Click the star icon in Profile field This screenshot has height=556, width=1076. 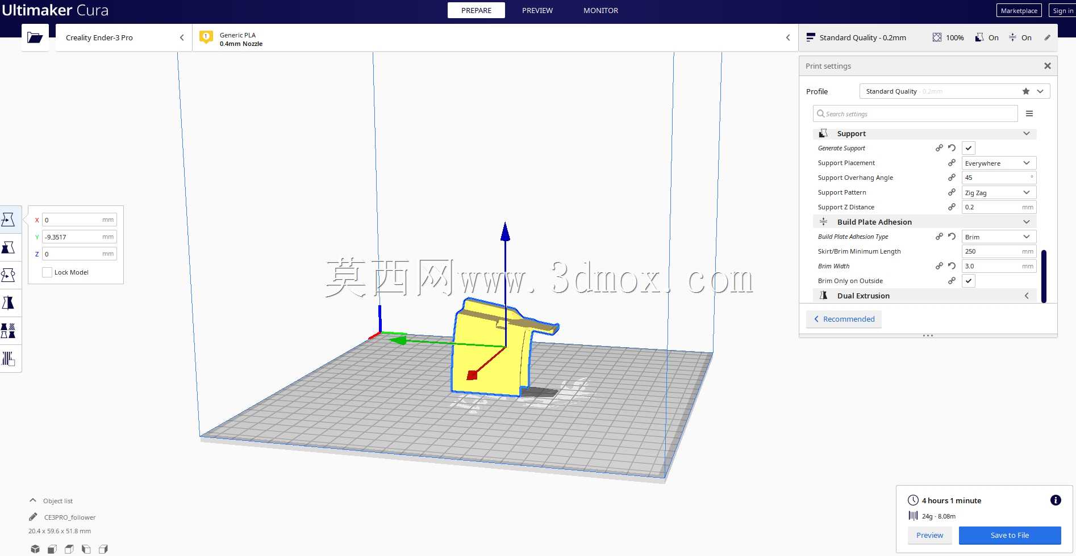tap(1025, 91)
